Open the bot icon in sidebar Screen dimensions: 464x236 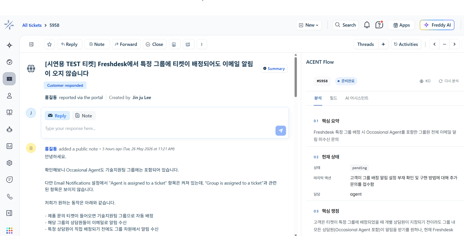[x=9, y=129]
